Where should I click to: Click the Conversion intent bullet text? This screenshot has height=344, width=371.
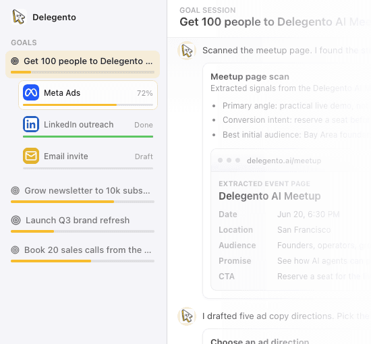297,120
